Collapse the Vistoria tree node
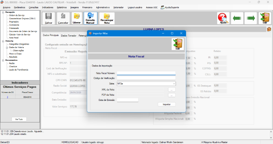Viewport: 273px width, 144px height. click(3, 41)
